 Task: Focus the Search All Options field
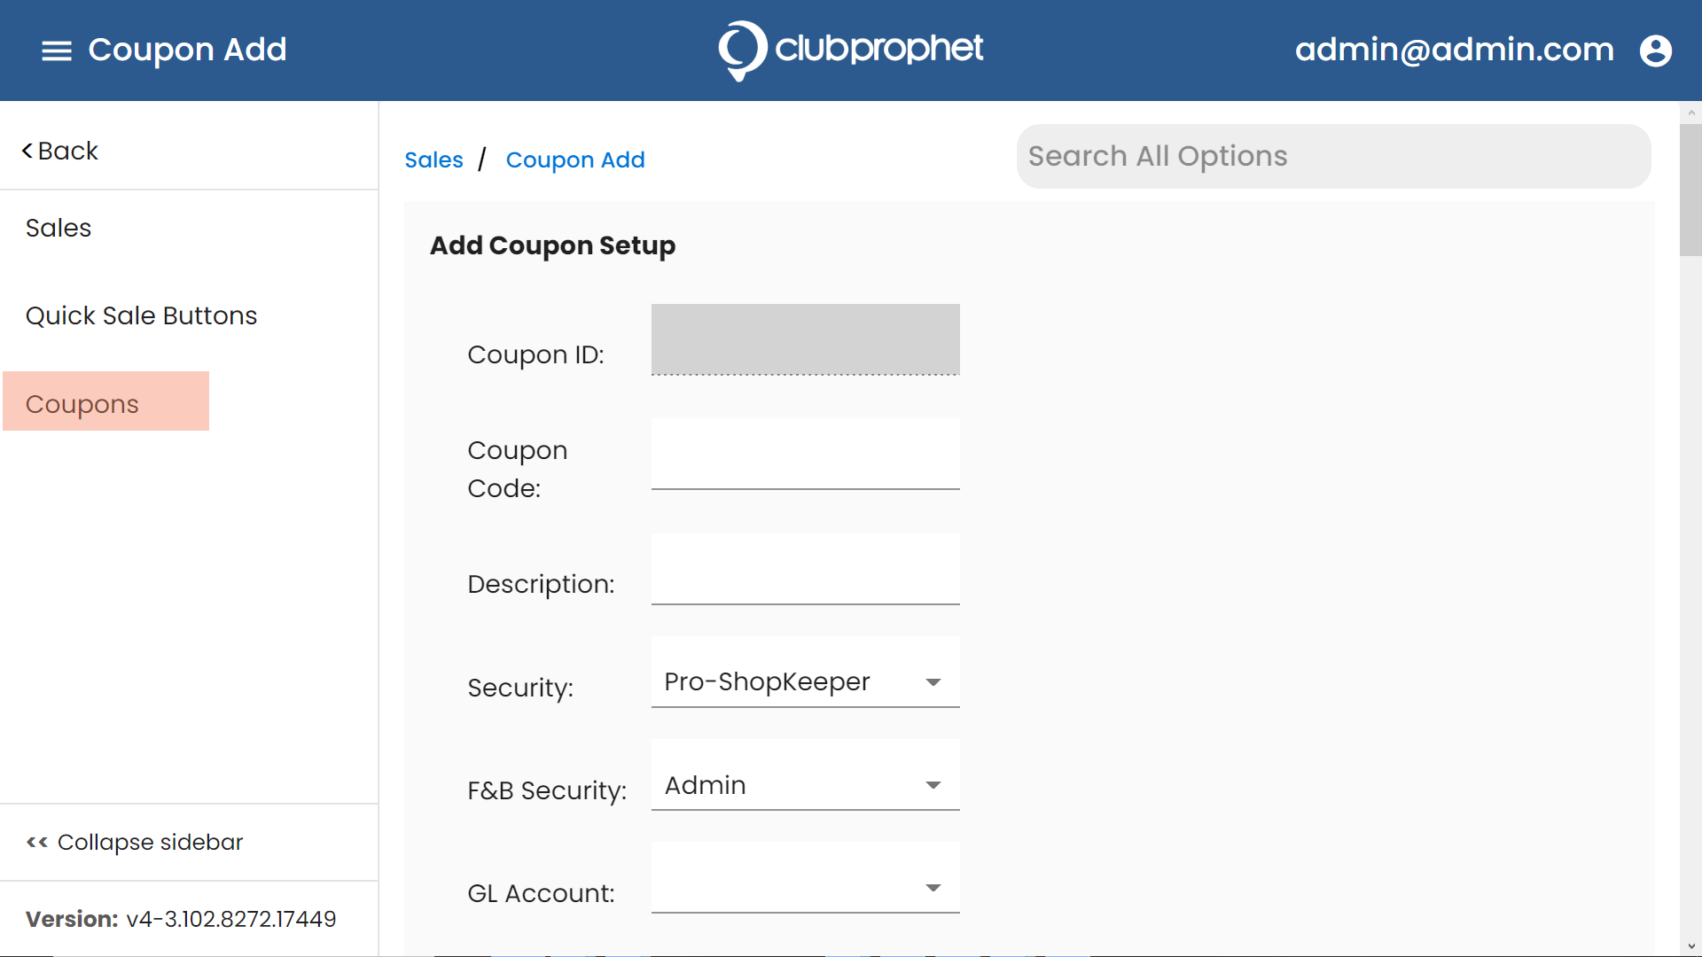1333,156
